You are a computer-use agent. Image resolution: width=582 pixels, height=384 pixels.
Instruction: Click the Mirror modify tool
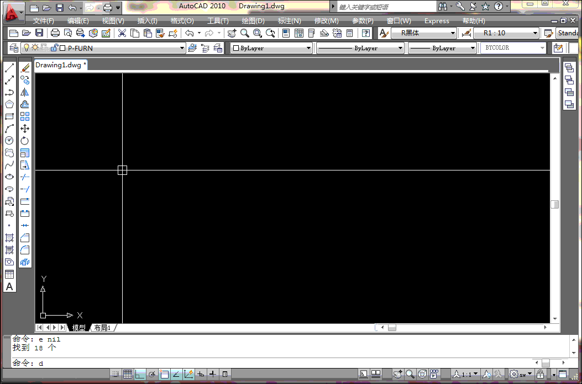tap(25, 92)
